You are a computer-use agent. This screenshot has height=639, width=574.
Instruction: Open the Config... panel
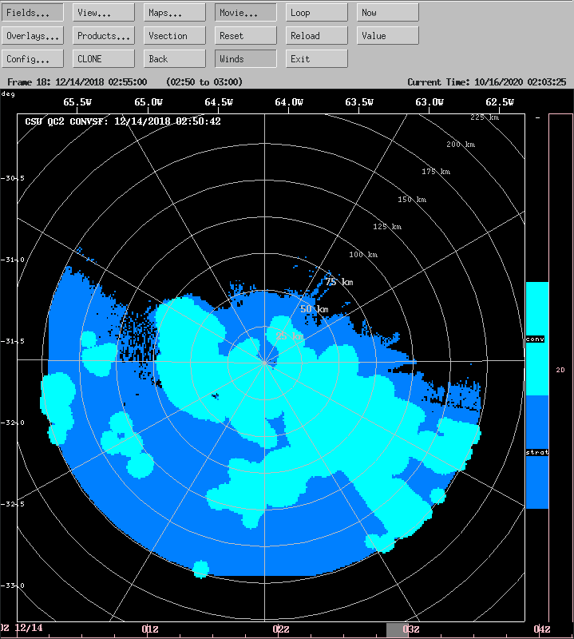tap(33, 59)
